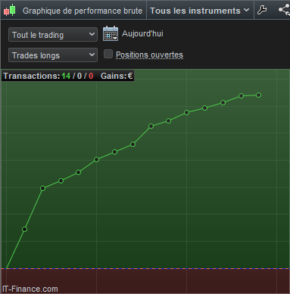Screen dimensions: 290x294
Task: Expand the Trades longs dropdown
Action: pos(53,55)
